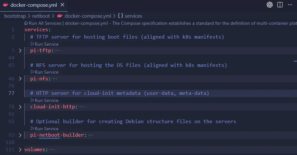297x155 pixels.
Task: Click the Docker whale icon in breadcrumb
Action: pos(60,16)
